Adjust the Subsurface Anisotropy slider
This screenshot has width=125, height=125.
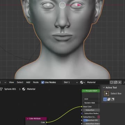(91, 124)
